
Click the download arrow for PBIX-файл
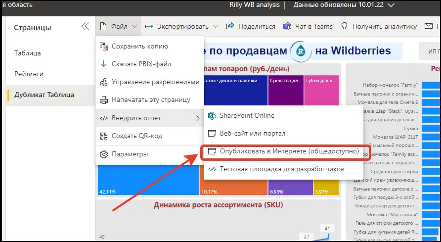click(x=103, y=64)
